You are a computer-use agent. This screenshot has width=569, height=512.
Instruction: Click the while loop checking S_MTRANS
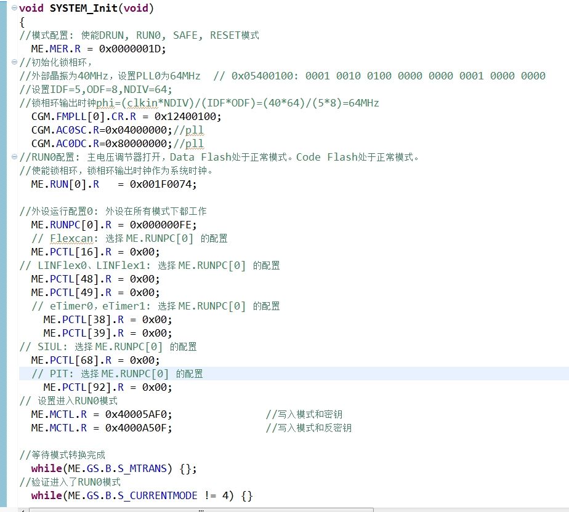114,468
